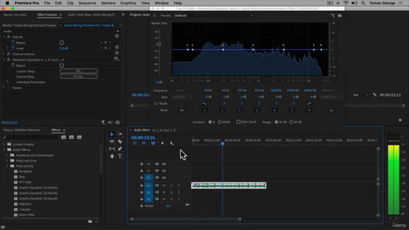This screenshot has width=409, height=230.
Task: Select the Slip tool
Action: click(x=112, y=149)
